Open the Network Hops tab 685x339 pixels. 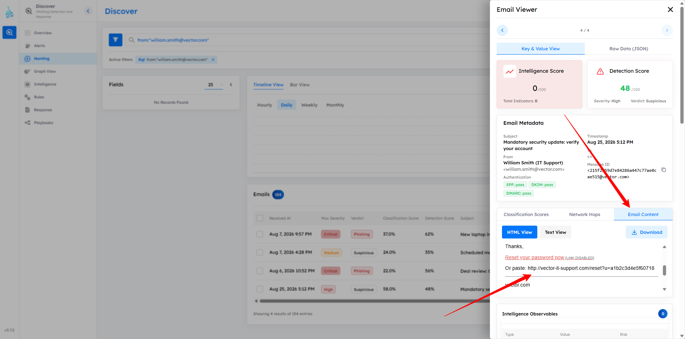click(584, 215)
